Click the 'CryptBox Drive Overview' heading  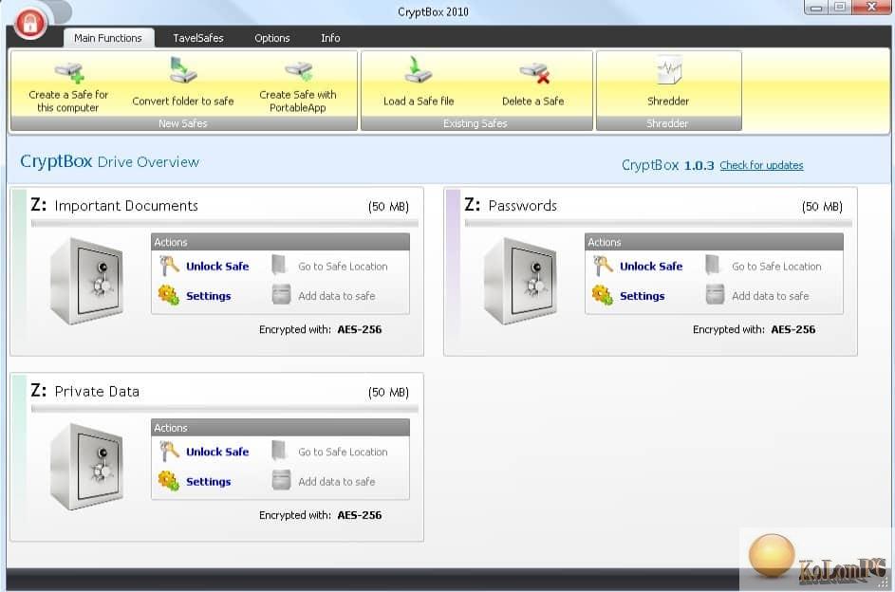pos(109,161)
